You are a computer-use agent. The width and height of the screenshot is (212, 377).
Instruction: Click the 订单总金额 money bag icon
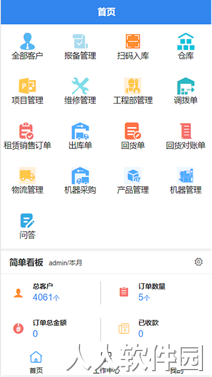pos(18,329)
